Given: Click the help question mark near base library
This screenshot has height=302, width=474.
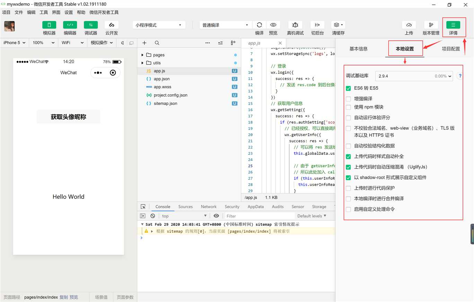Looking at the screenshot, I should 460,76.
